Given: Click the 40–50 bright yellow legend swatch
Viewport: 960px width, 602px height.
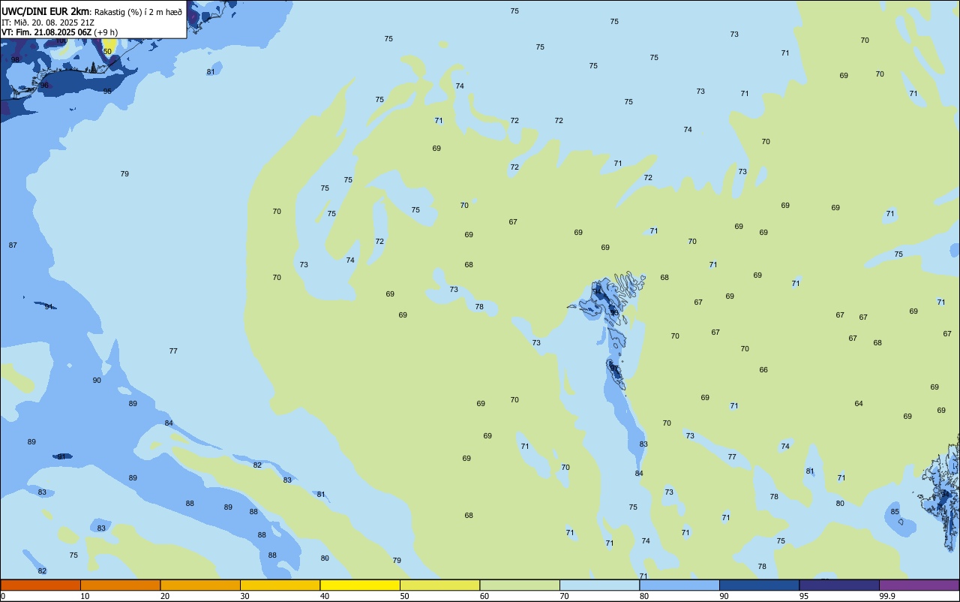Looking at the screenshot, I should [x=360, y=585].
